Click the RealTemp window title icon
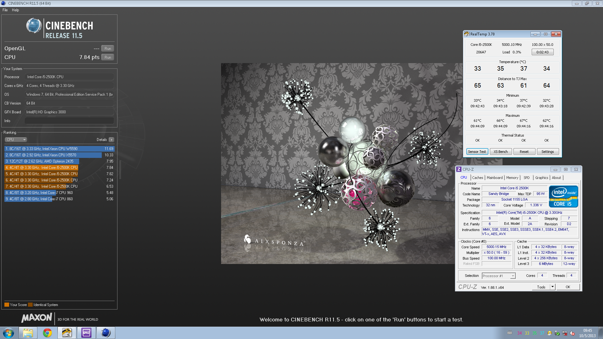The image size is (603, 339). (x=466, y=34)
